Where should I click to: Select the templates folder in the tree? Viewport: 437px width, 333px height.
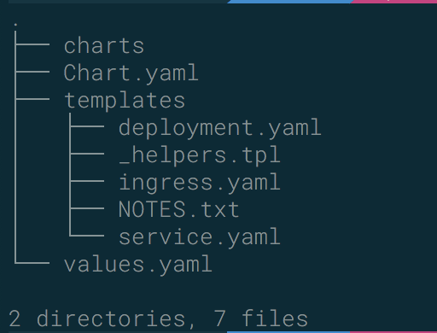[125, 100]
